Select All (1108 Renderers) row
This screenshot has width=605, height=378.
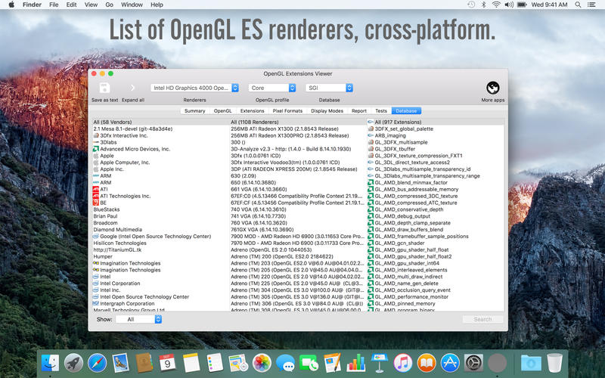(297, 122)
